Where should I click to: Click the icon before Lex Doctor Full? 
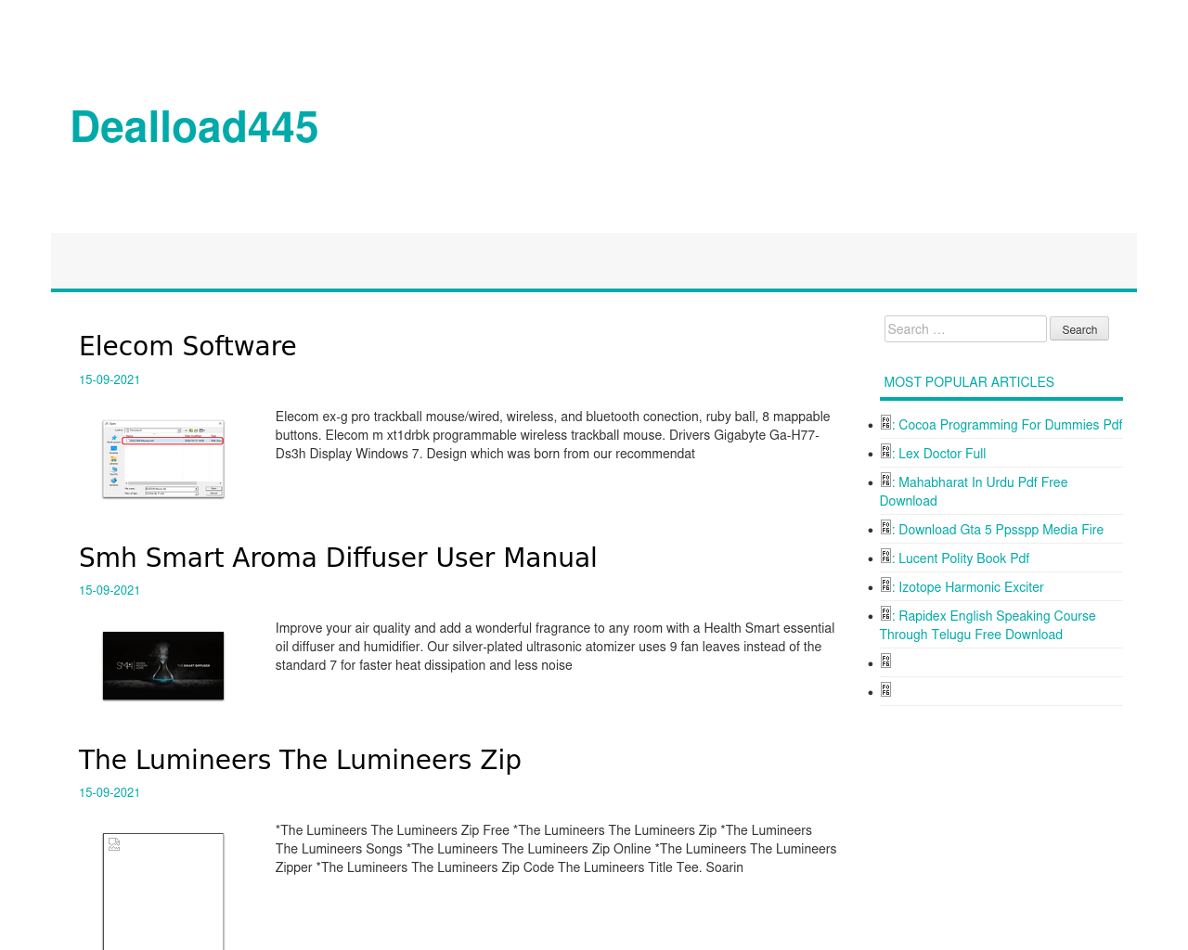pyautogui.click(x=885, y=452)
